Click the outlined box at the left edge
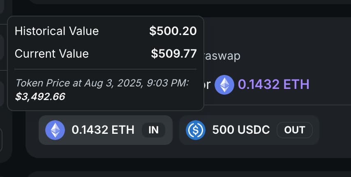 1,140
